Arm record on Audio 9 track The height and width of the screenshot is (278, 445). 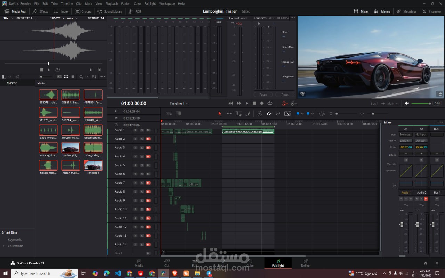click(135, 201)
